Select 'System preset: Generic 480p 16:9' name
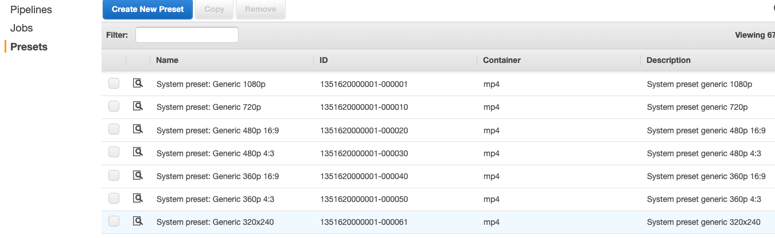775x238 pixels. [x=218, y=130]
